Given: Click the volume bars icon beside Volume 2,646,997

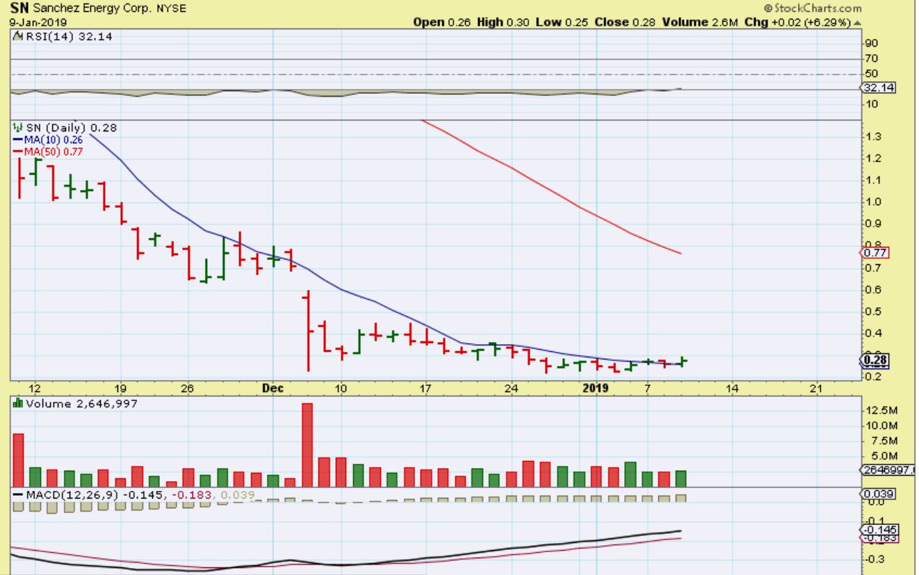Looking at the screenshot, I should coord(18,403).
